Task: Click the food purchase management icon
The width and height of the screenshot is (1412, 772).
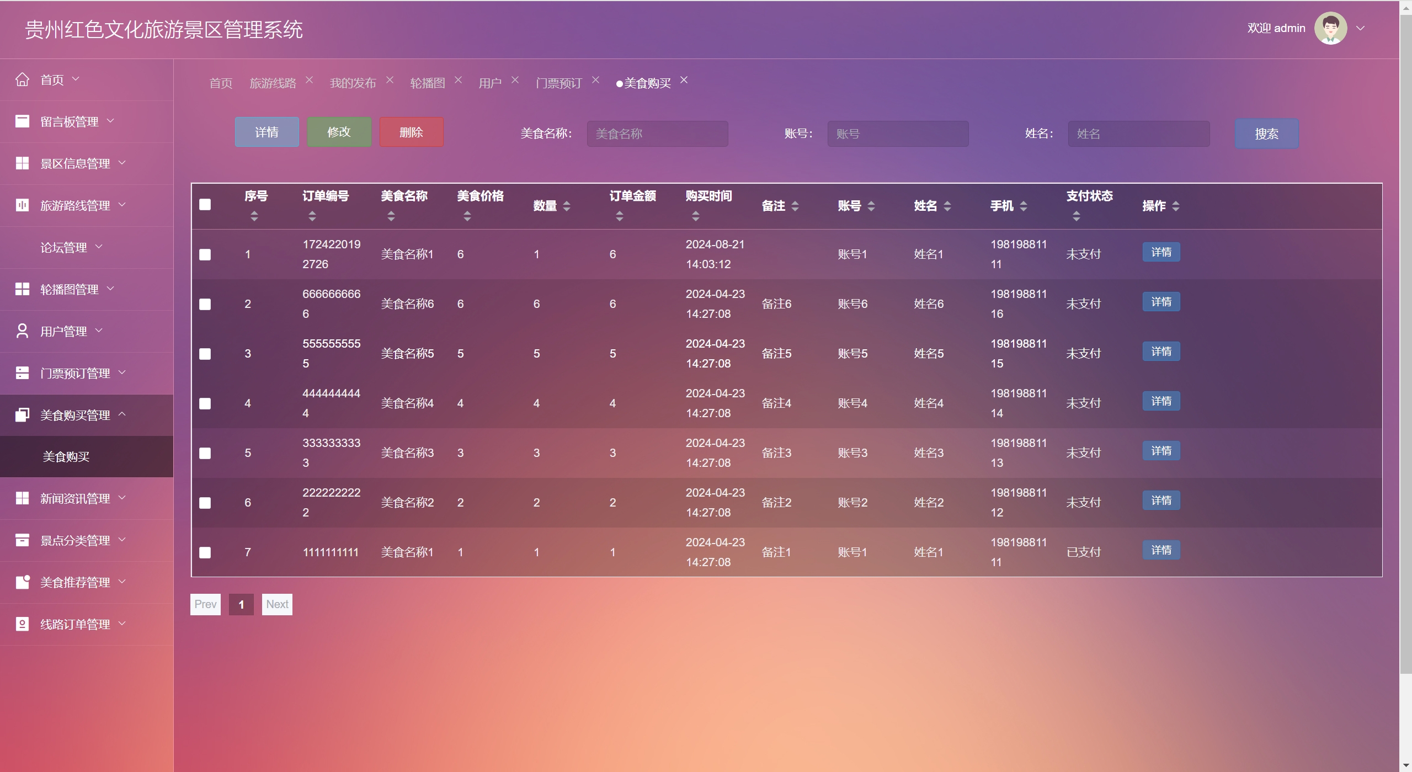Action: click(22, 415)
